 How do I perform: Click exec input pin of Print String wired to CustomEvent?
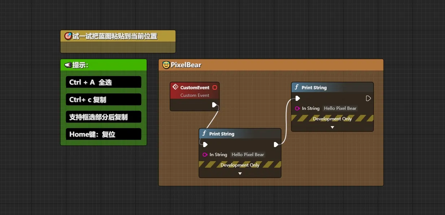[205, 145]
